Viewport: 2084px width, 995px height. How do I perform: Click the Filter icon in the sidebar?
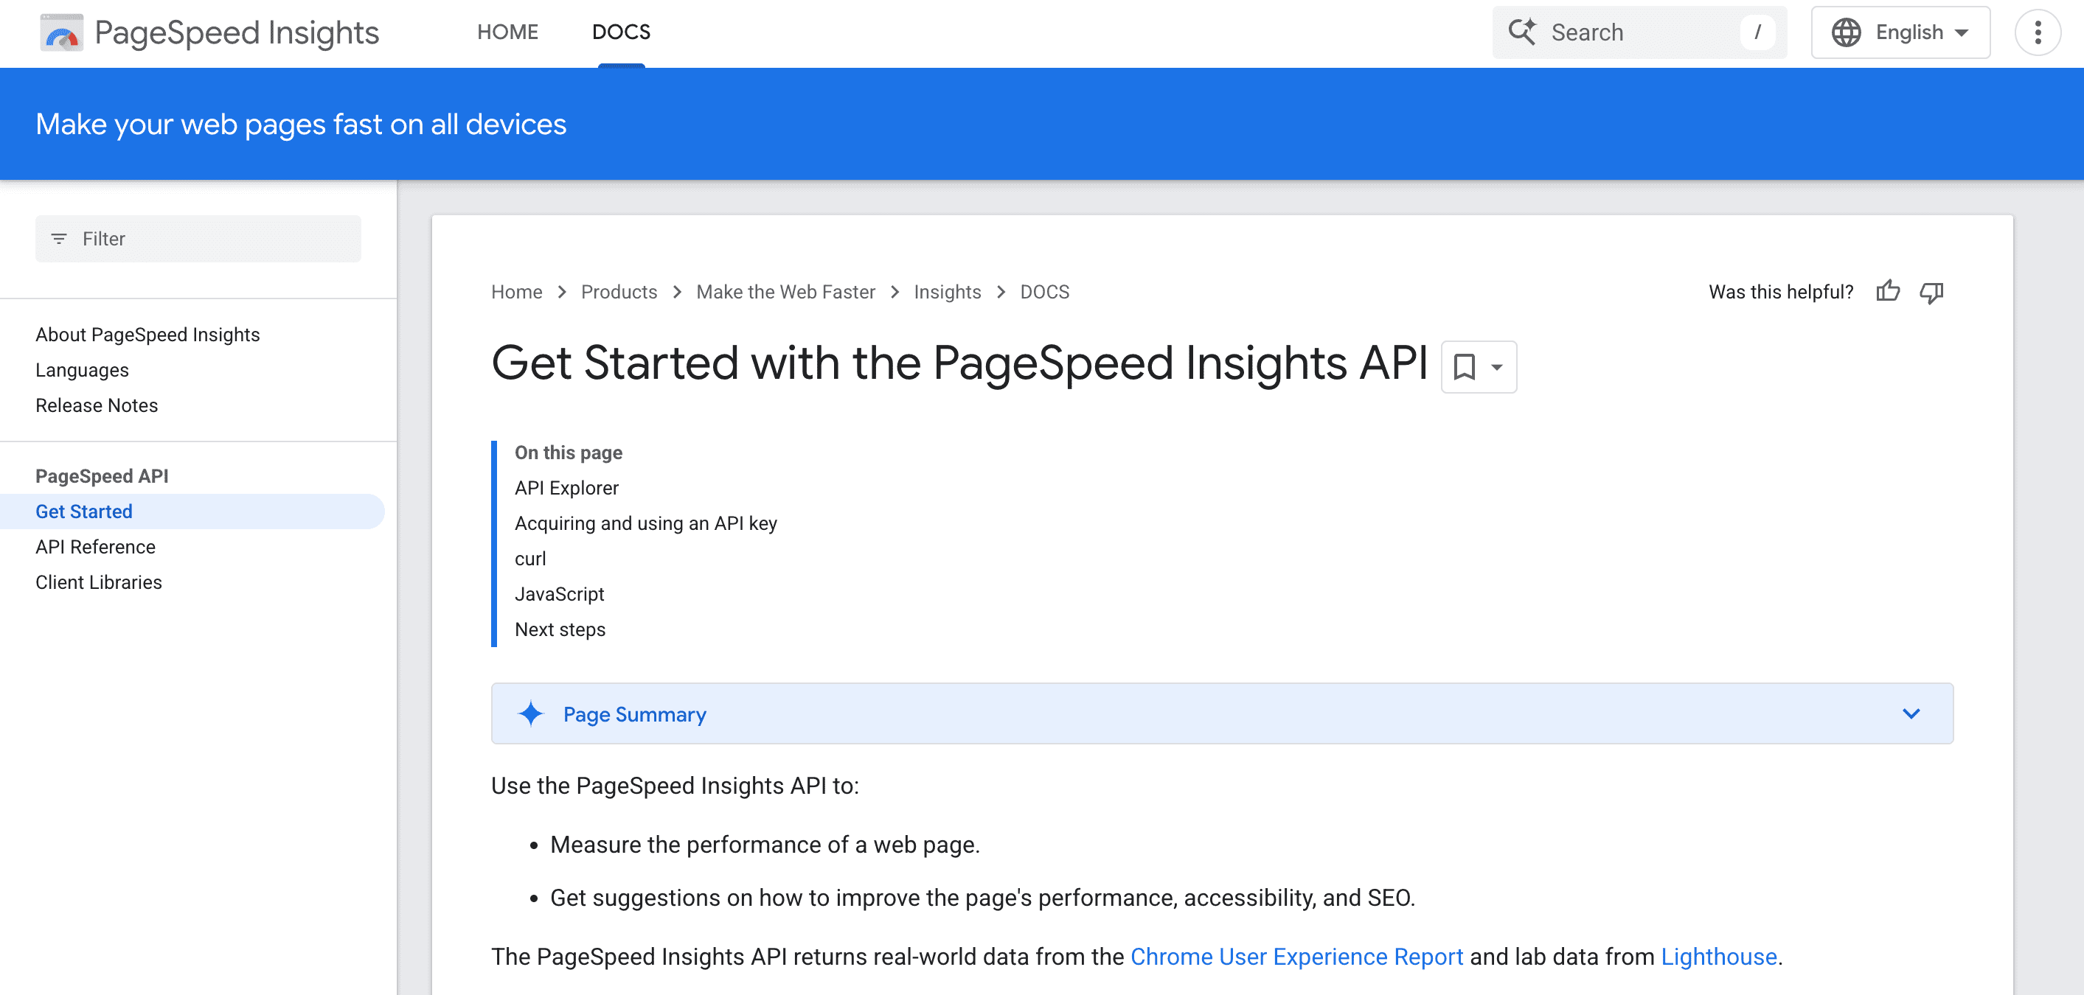(x=58, y=239)
